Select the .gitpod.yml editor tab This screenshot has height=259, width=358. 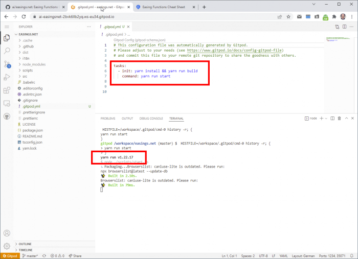pos(114,27)
